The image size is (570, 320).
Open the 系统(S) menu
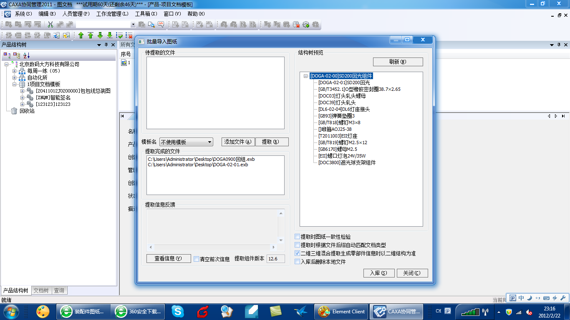[x=23, y=14]
